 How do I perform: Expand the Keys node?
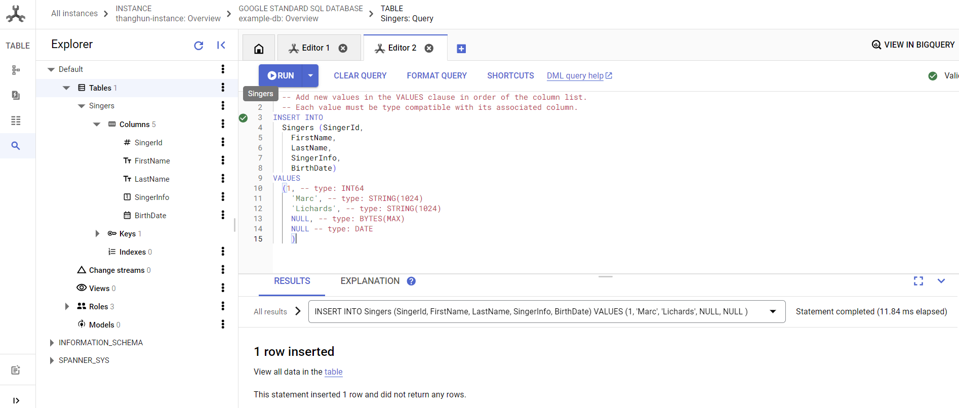point(97,233)
